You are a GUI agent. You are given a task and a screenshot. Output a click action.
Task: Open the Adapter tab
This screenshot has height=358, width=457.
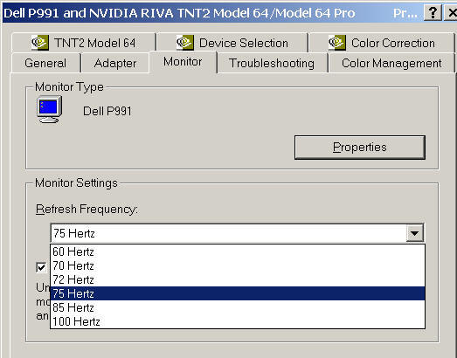tap(115, 63)
